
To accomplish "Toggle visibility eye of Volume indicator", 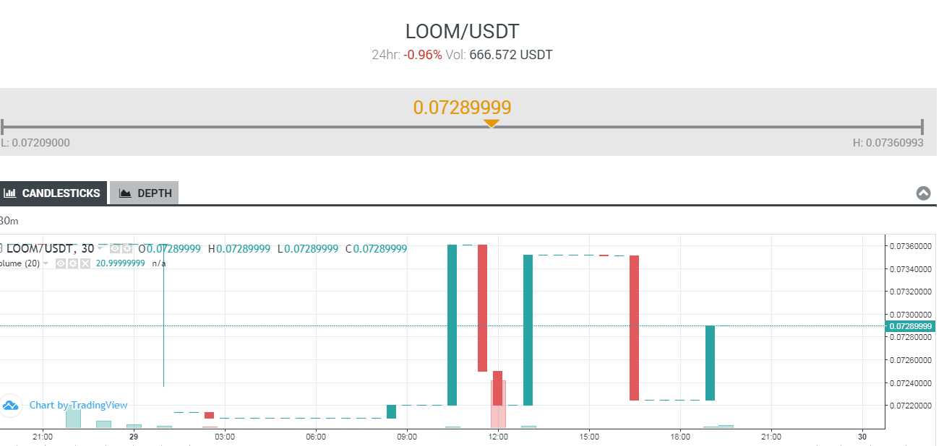I will 61,263.
